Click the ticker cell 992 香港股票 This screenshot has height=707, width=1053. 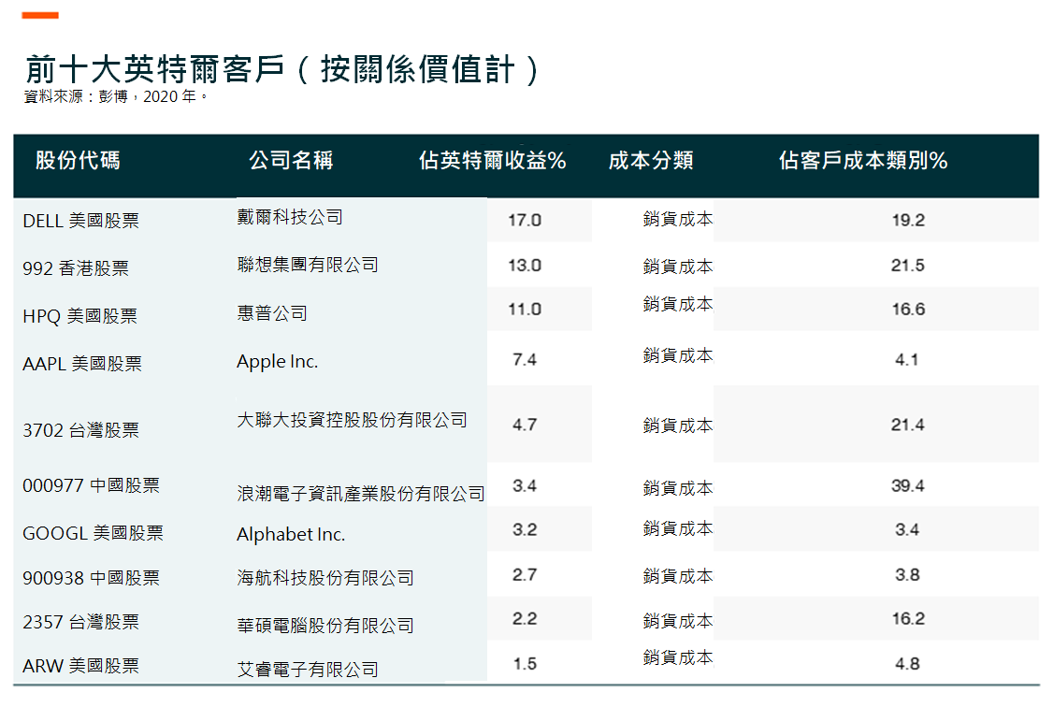(75, 268)
